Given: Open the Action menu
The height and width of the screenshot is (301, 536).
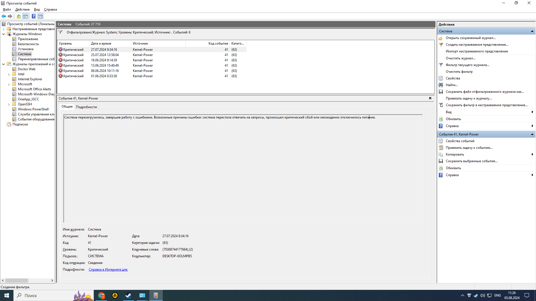Looking at the screenshot, I should pyautogui.click(x=22, y=9).
